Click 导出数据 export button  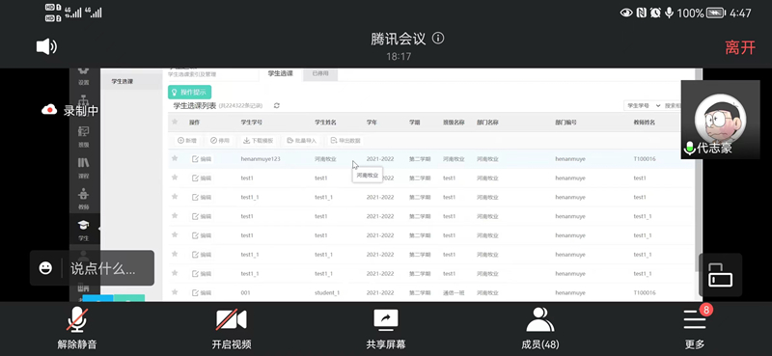345,140
